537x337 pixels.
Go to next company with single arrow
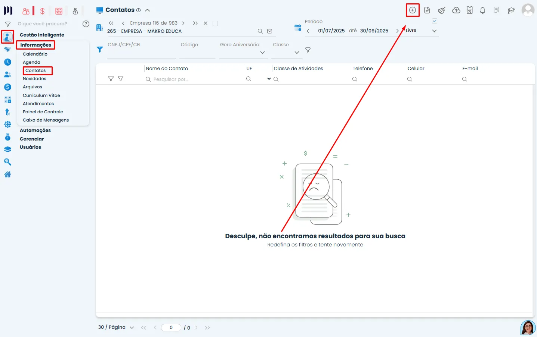click(x=183, y=23)
